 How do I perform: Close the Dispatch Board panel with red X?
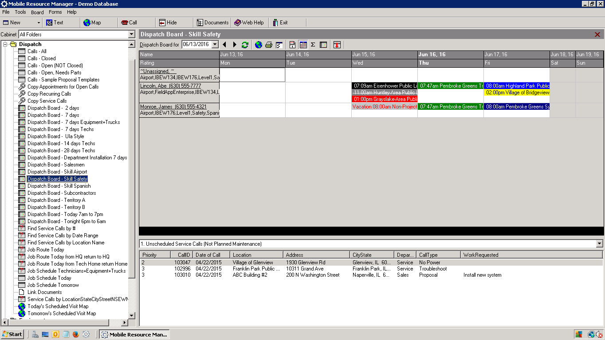pos(597,35)
